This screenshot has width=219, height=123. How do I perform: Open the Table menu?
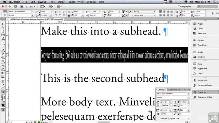(x=72, y=2)
